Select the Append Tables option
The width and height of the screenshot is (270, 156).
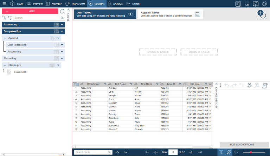[x=171, y=14]
